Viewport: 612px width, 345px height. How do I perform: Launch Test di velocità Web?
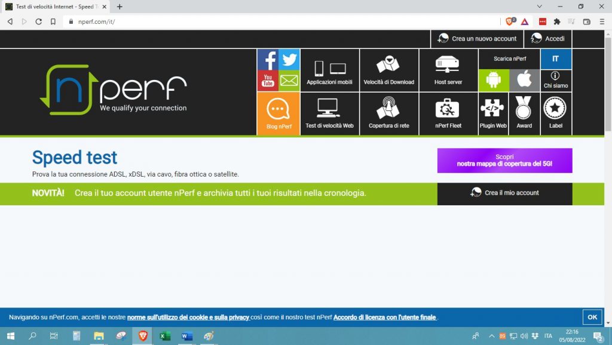[x=329, y=113]
